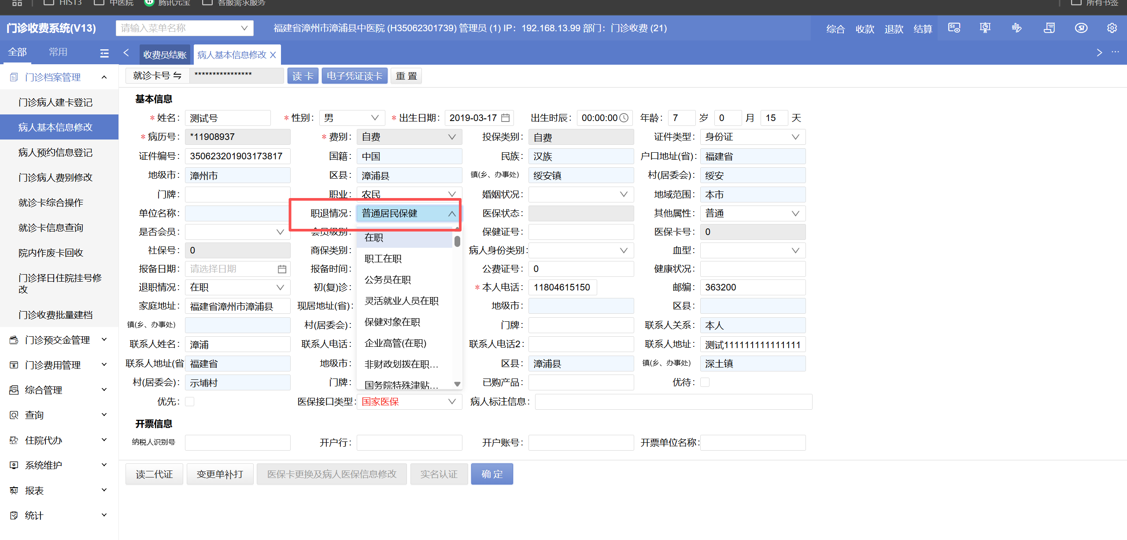Click the 联系人电话2 input field

580,344
